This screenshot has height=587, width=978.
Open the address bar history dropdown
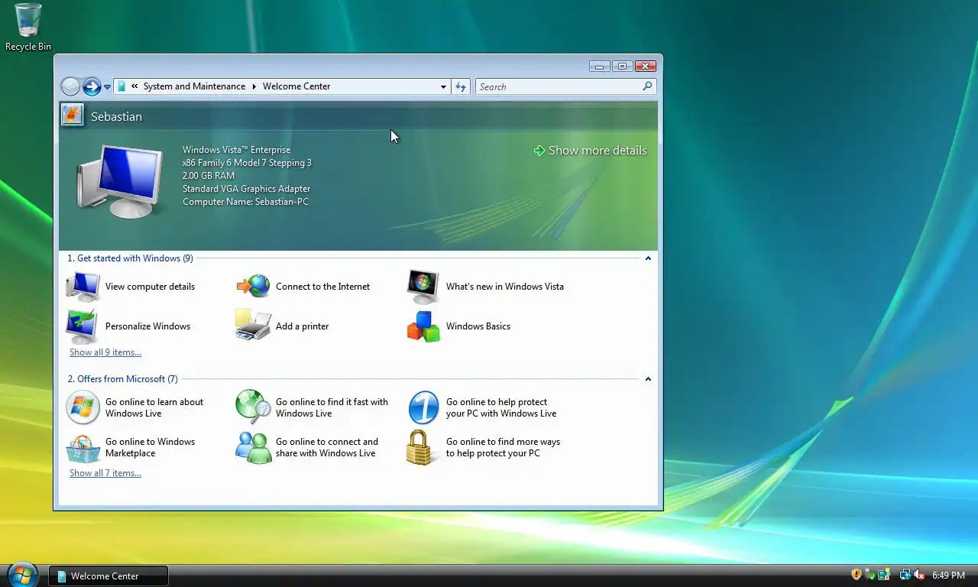[x=443, y=86]
